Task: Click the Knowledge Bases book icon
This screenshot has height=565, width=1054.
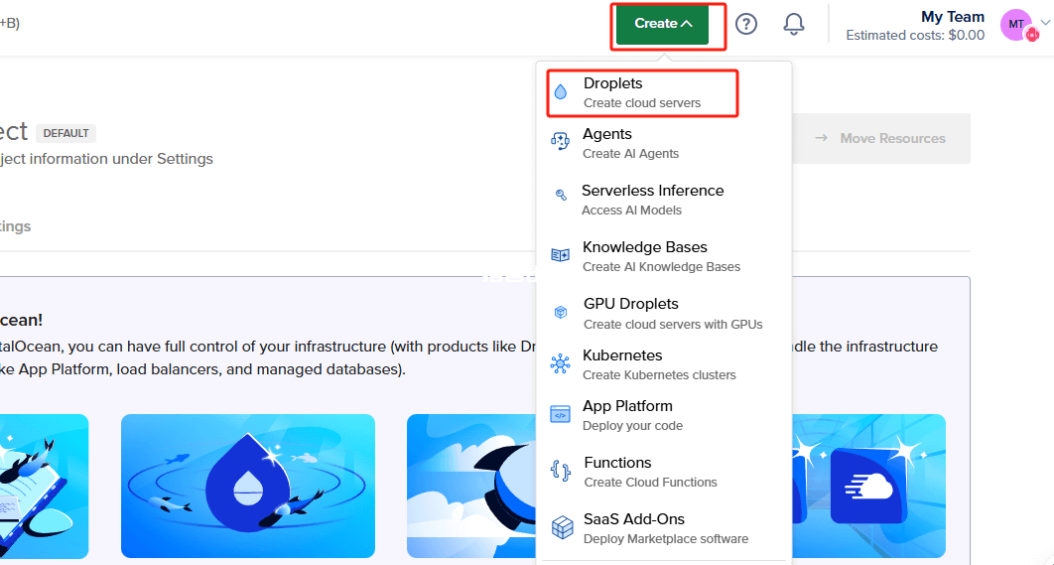Action: click(560, 255)
